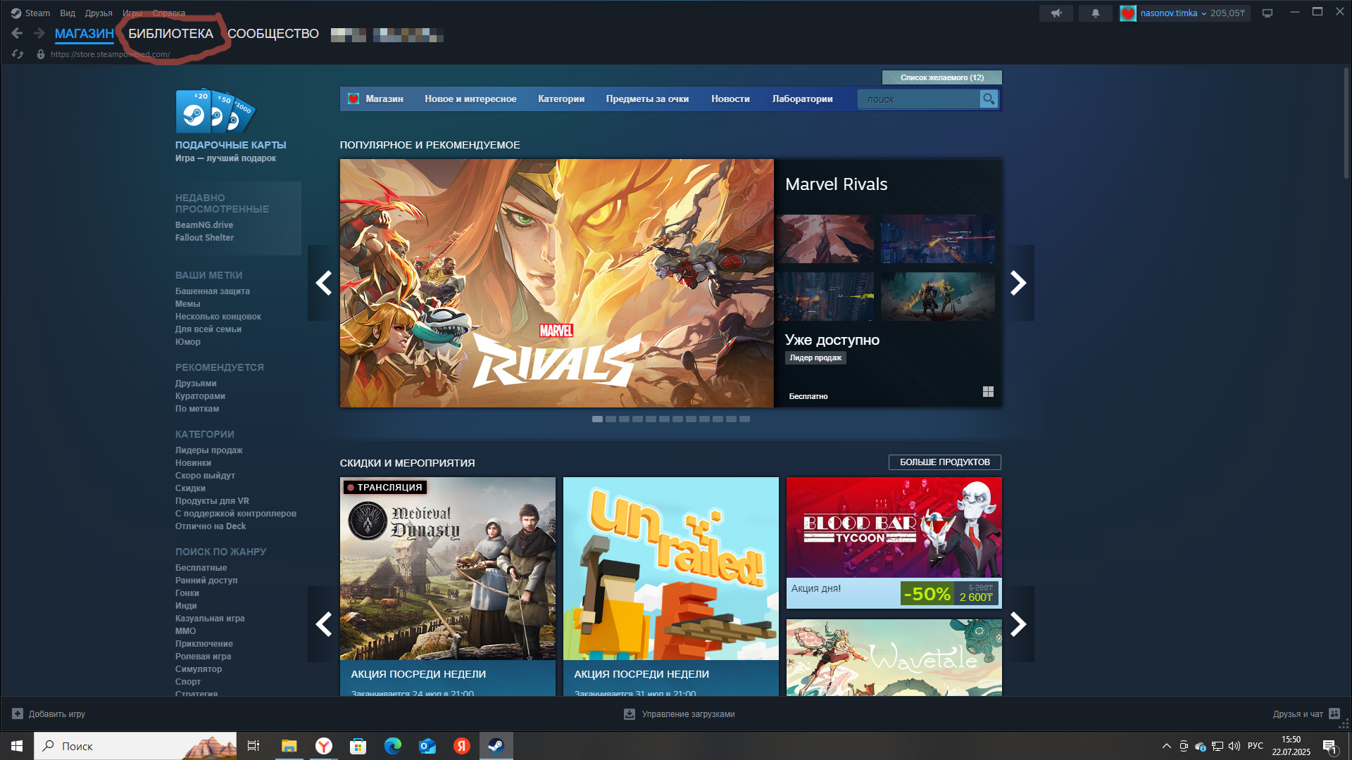The image size is (1352, 760).
Task: Click the РУС language indicator
Action: pyautogui.click(x=1256, y=746)
